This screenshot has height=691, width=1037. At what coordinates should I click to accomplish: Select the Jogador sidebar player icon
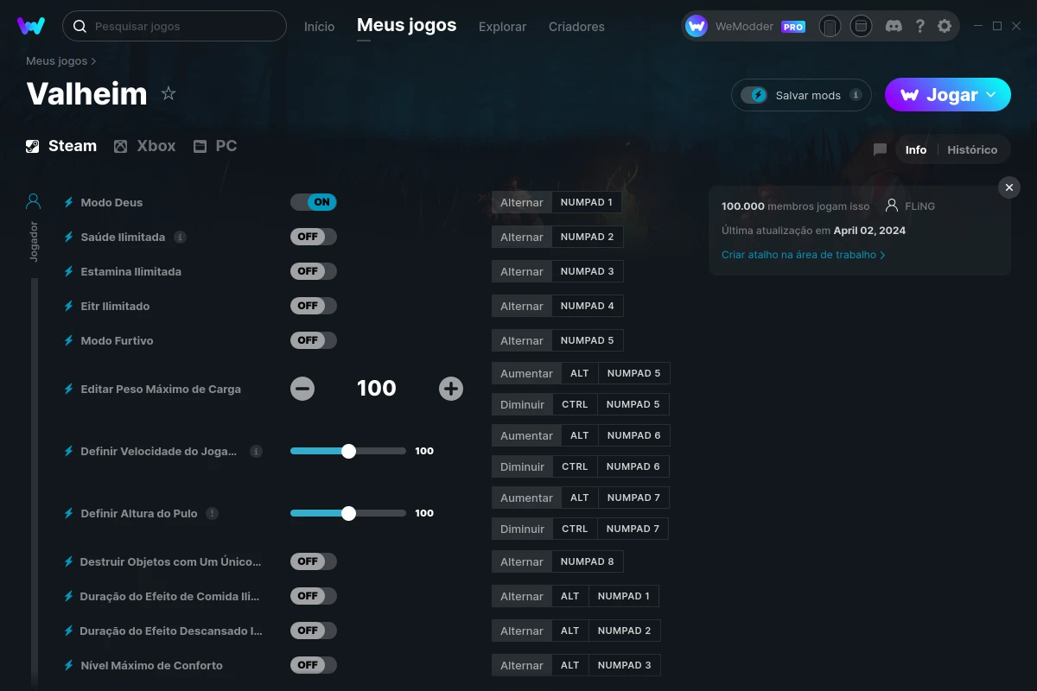click(32, 200)
